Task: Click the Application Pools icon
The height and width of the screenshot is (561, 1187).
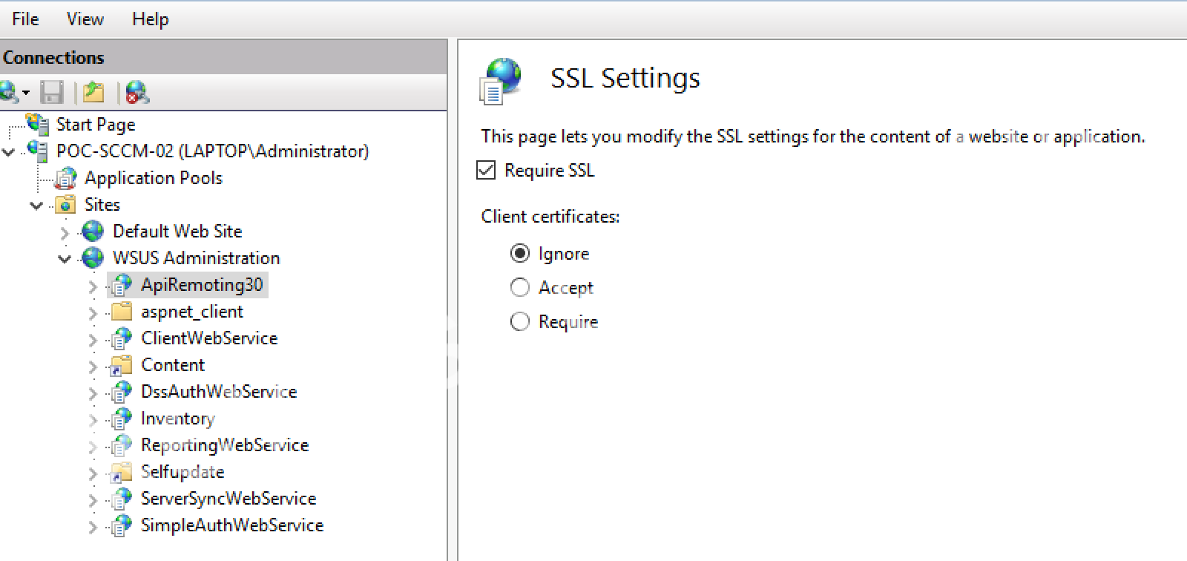Action: point(66,178)
